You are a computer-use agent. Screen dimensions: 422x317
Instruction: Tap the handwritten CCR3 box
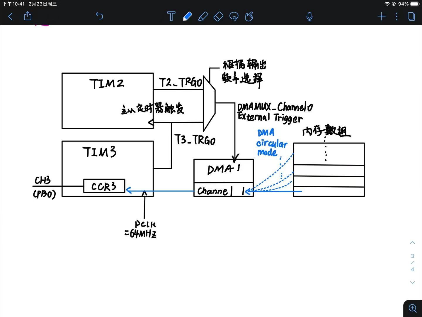pyautogui.click(x=104, y=186)
